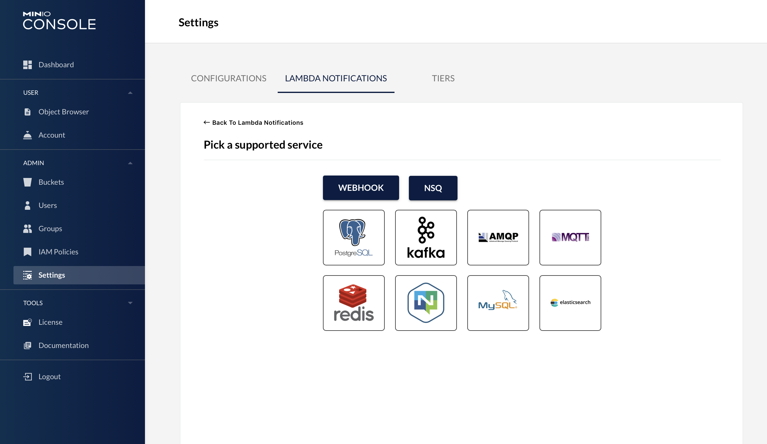Click the NSQ button

coord(433,188)
